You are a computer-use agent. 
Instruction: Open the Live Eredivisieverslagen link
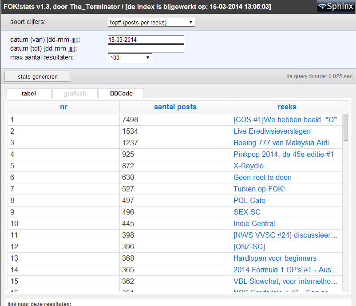click(x=272, y=131)
